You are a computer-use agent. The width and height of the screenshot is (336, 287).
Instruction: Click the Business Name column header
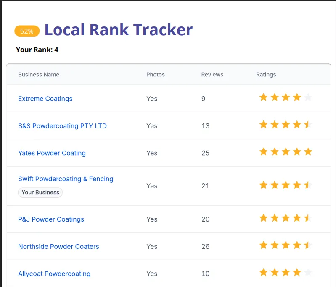click(39, 74)
